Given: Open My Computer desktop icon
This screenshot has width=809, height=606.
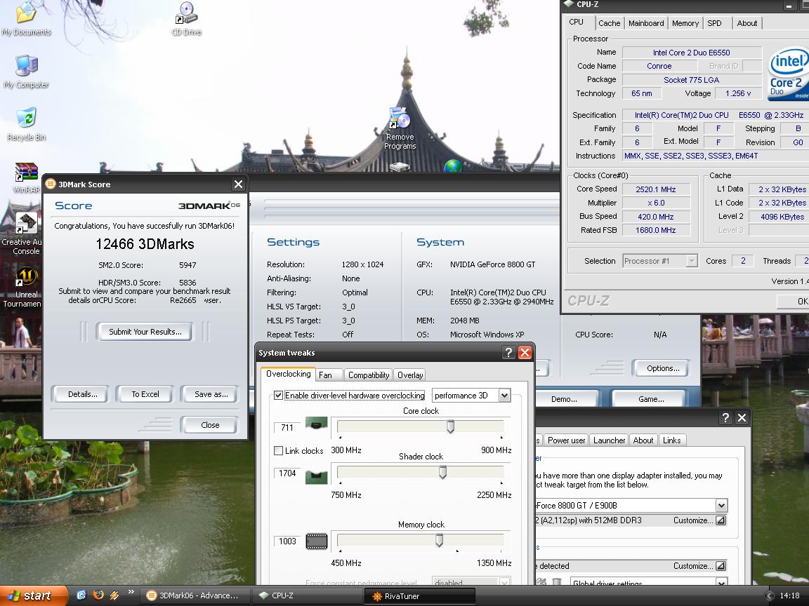Looking at the screenshot, I should [26, 71].
